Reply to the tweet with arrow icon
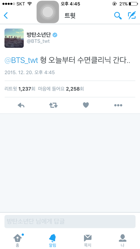Viewport: 140px width, 249px height. pos(21,105)
